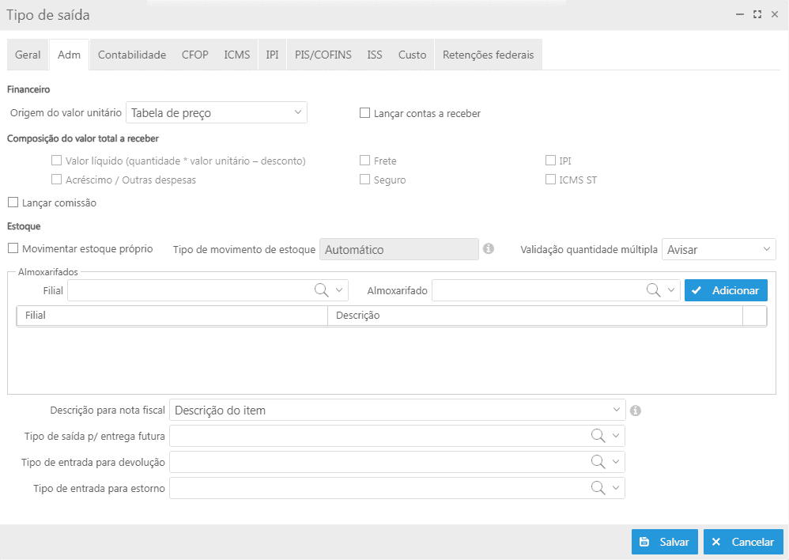The width and height of the screenshot is (789, 560).
Task: Enable Lançar comissão
Action: [x=13, y=202]
